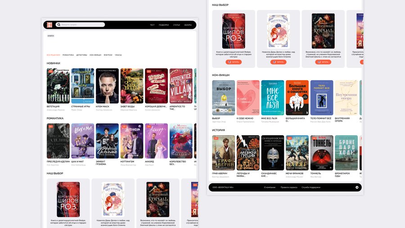Open the Служба поддержки footer link
This screenshot has width=405, height=228.
pos(311,187)
